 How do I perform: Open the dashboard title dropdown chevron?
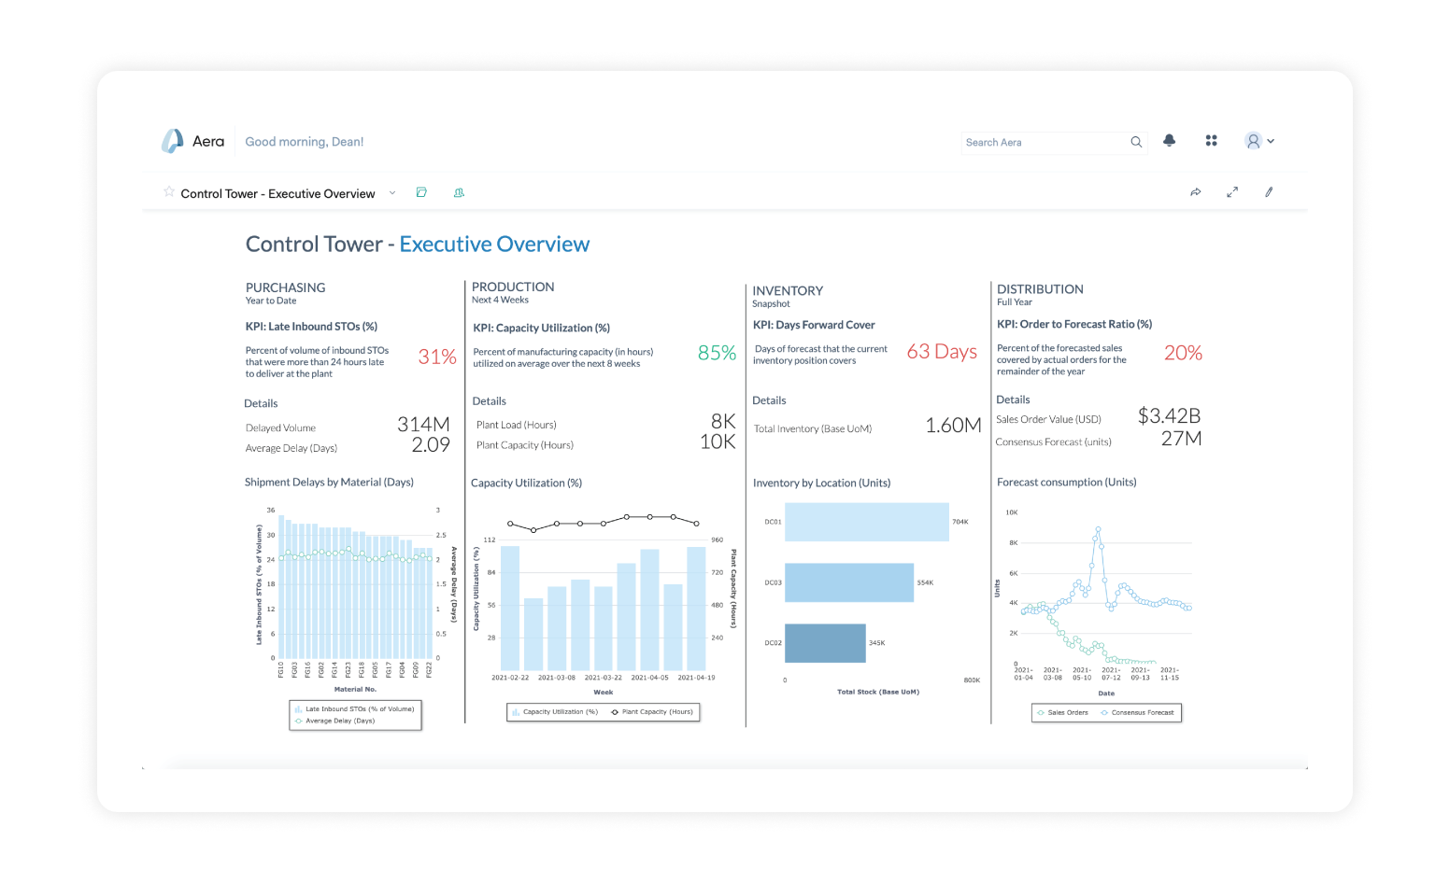[392, 193]
